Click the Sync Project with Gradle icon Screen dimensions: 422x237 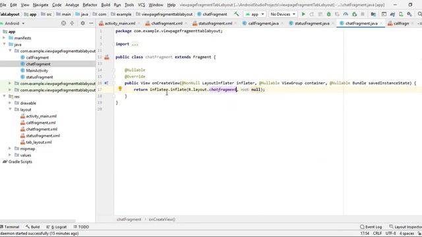(x=393, y=14)
